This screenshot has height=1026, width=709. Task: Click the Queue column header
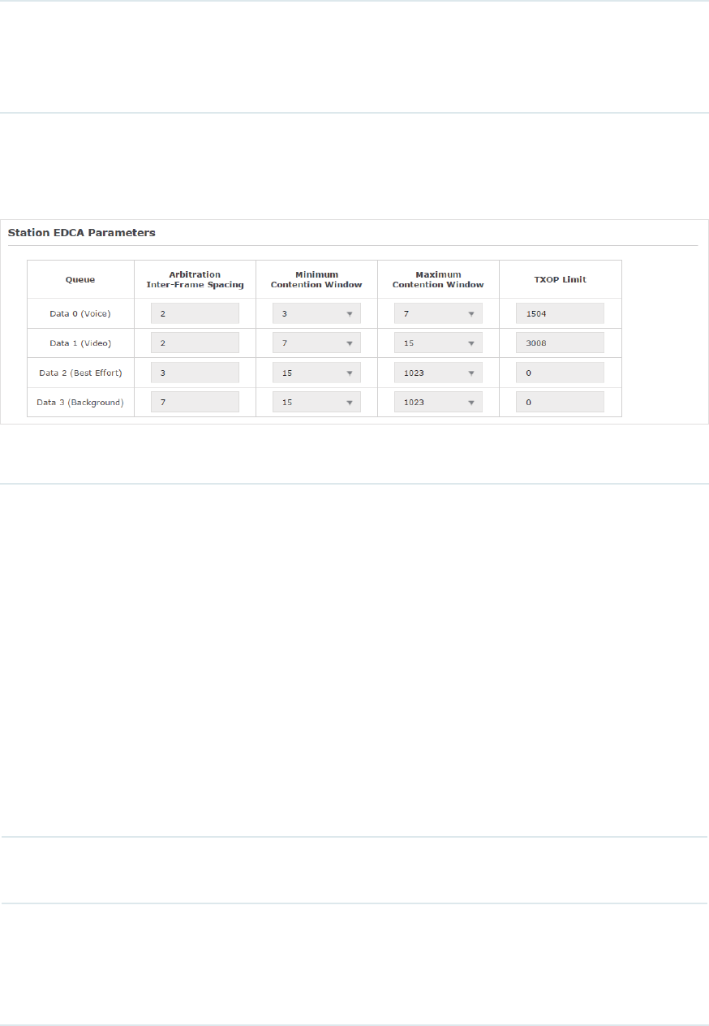[x=80, y=279]
